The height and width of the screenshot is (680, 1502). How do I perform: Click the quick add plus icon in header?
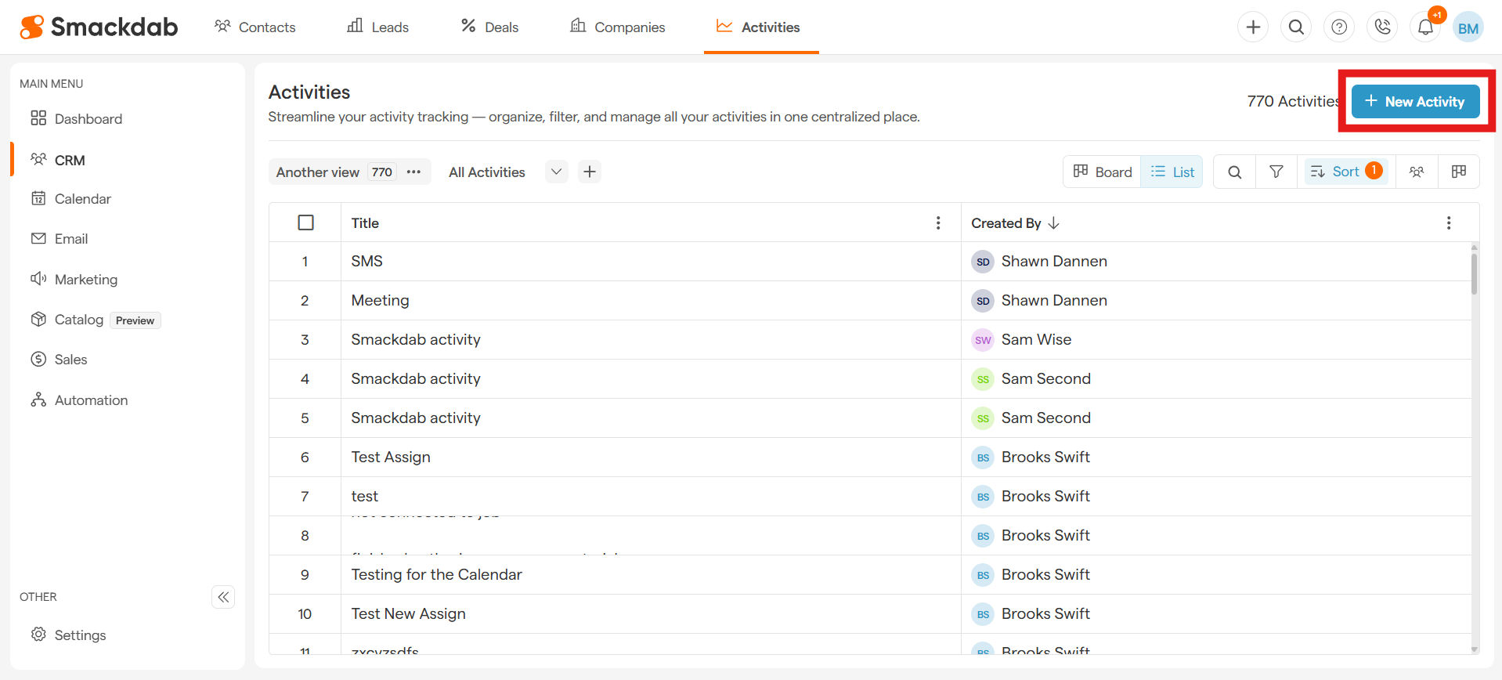[x=1253, y=27]
